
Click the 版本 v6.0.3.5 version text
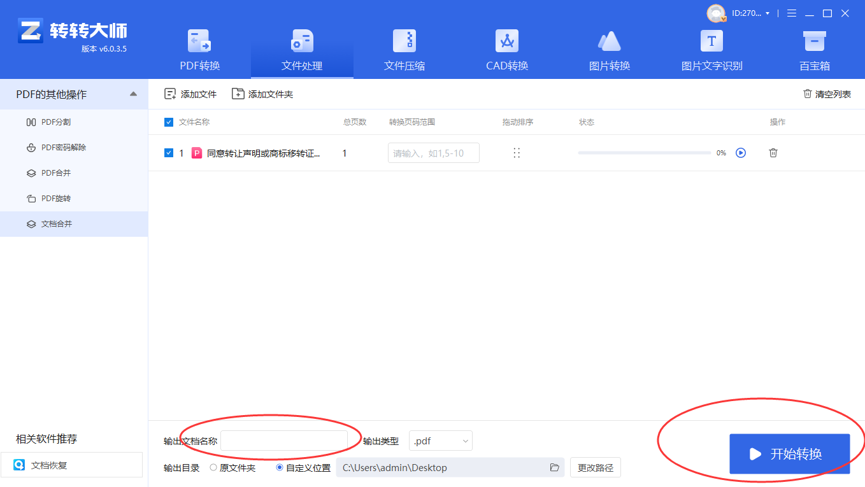pos(104,49)
